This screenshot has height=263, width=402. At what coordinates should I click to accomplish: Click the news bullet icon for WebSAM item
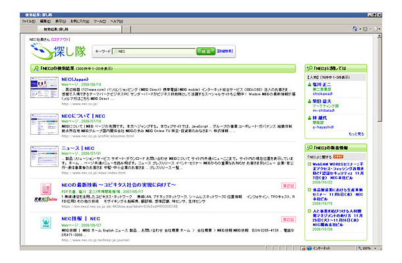(309, 164)
